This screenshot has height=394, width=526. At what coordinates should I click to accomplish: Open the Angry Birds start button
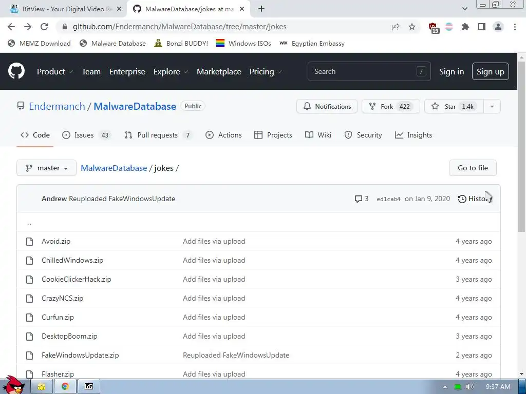point(14,385)
